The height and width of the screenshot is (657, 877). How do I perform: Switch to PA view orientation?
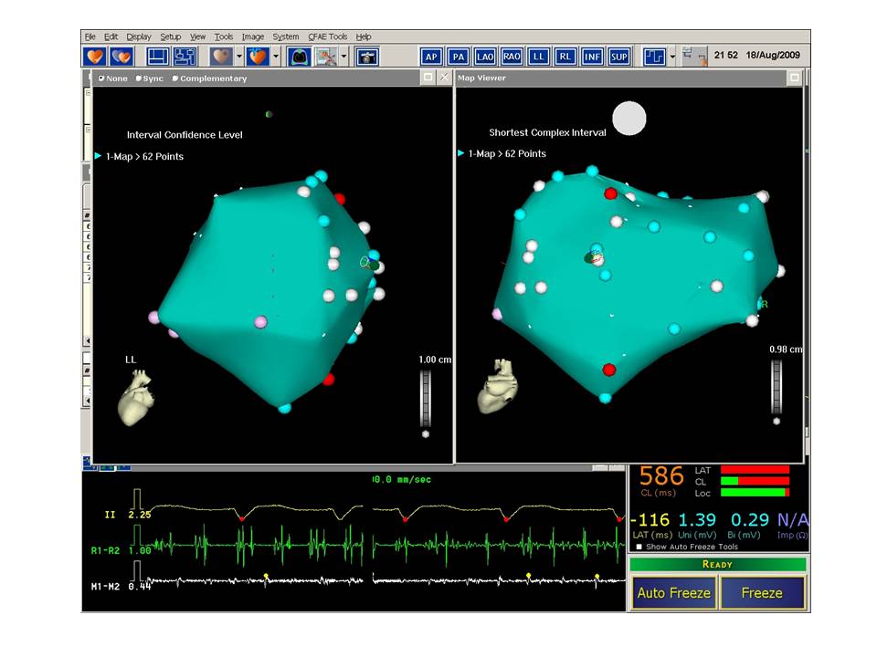(459, 57)
